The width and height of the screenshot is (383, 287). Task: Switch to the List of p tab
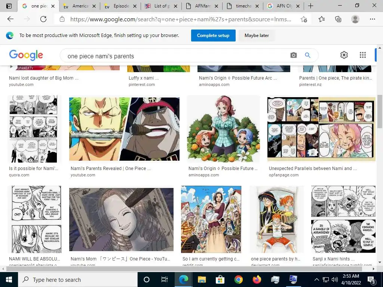[161, 6]
